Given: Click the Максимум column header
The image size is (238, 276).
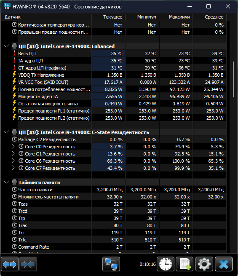Looking at the screenshot, I should click(176, 17).
